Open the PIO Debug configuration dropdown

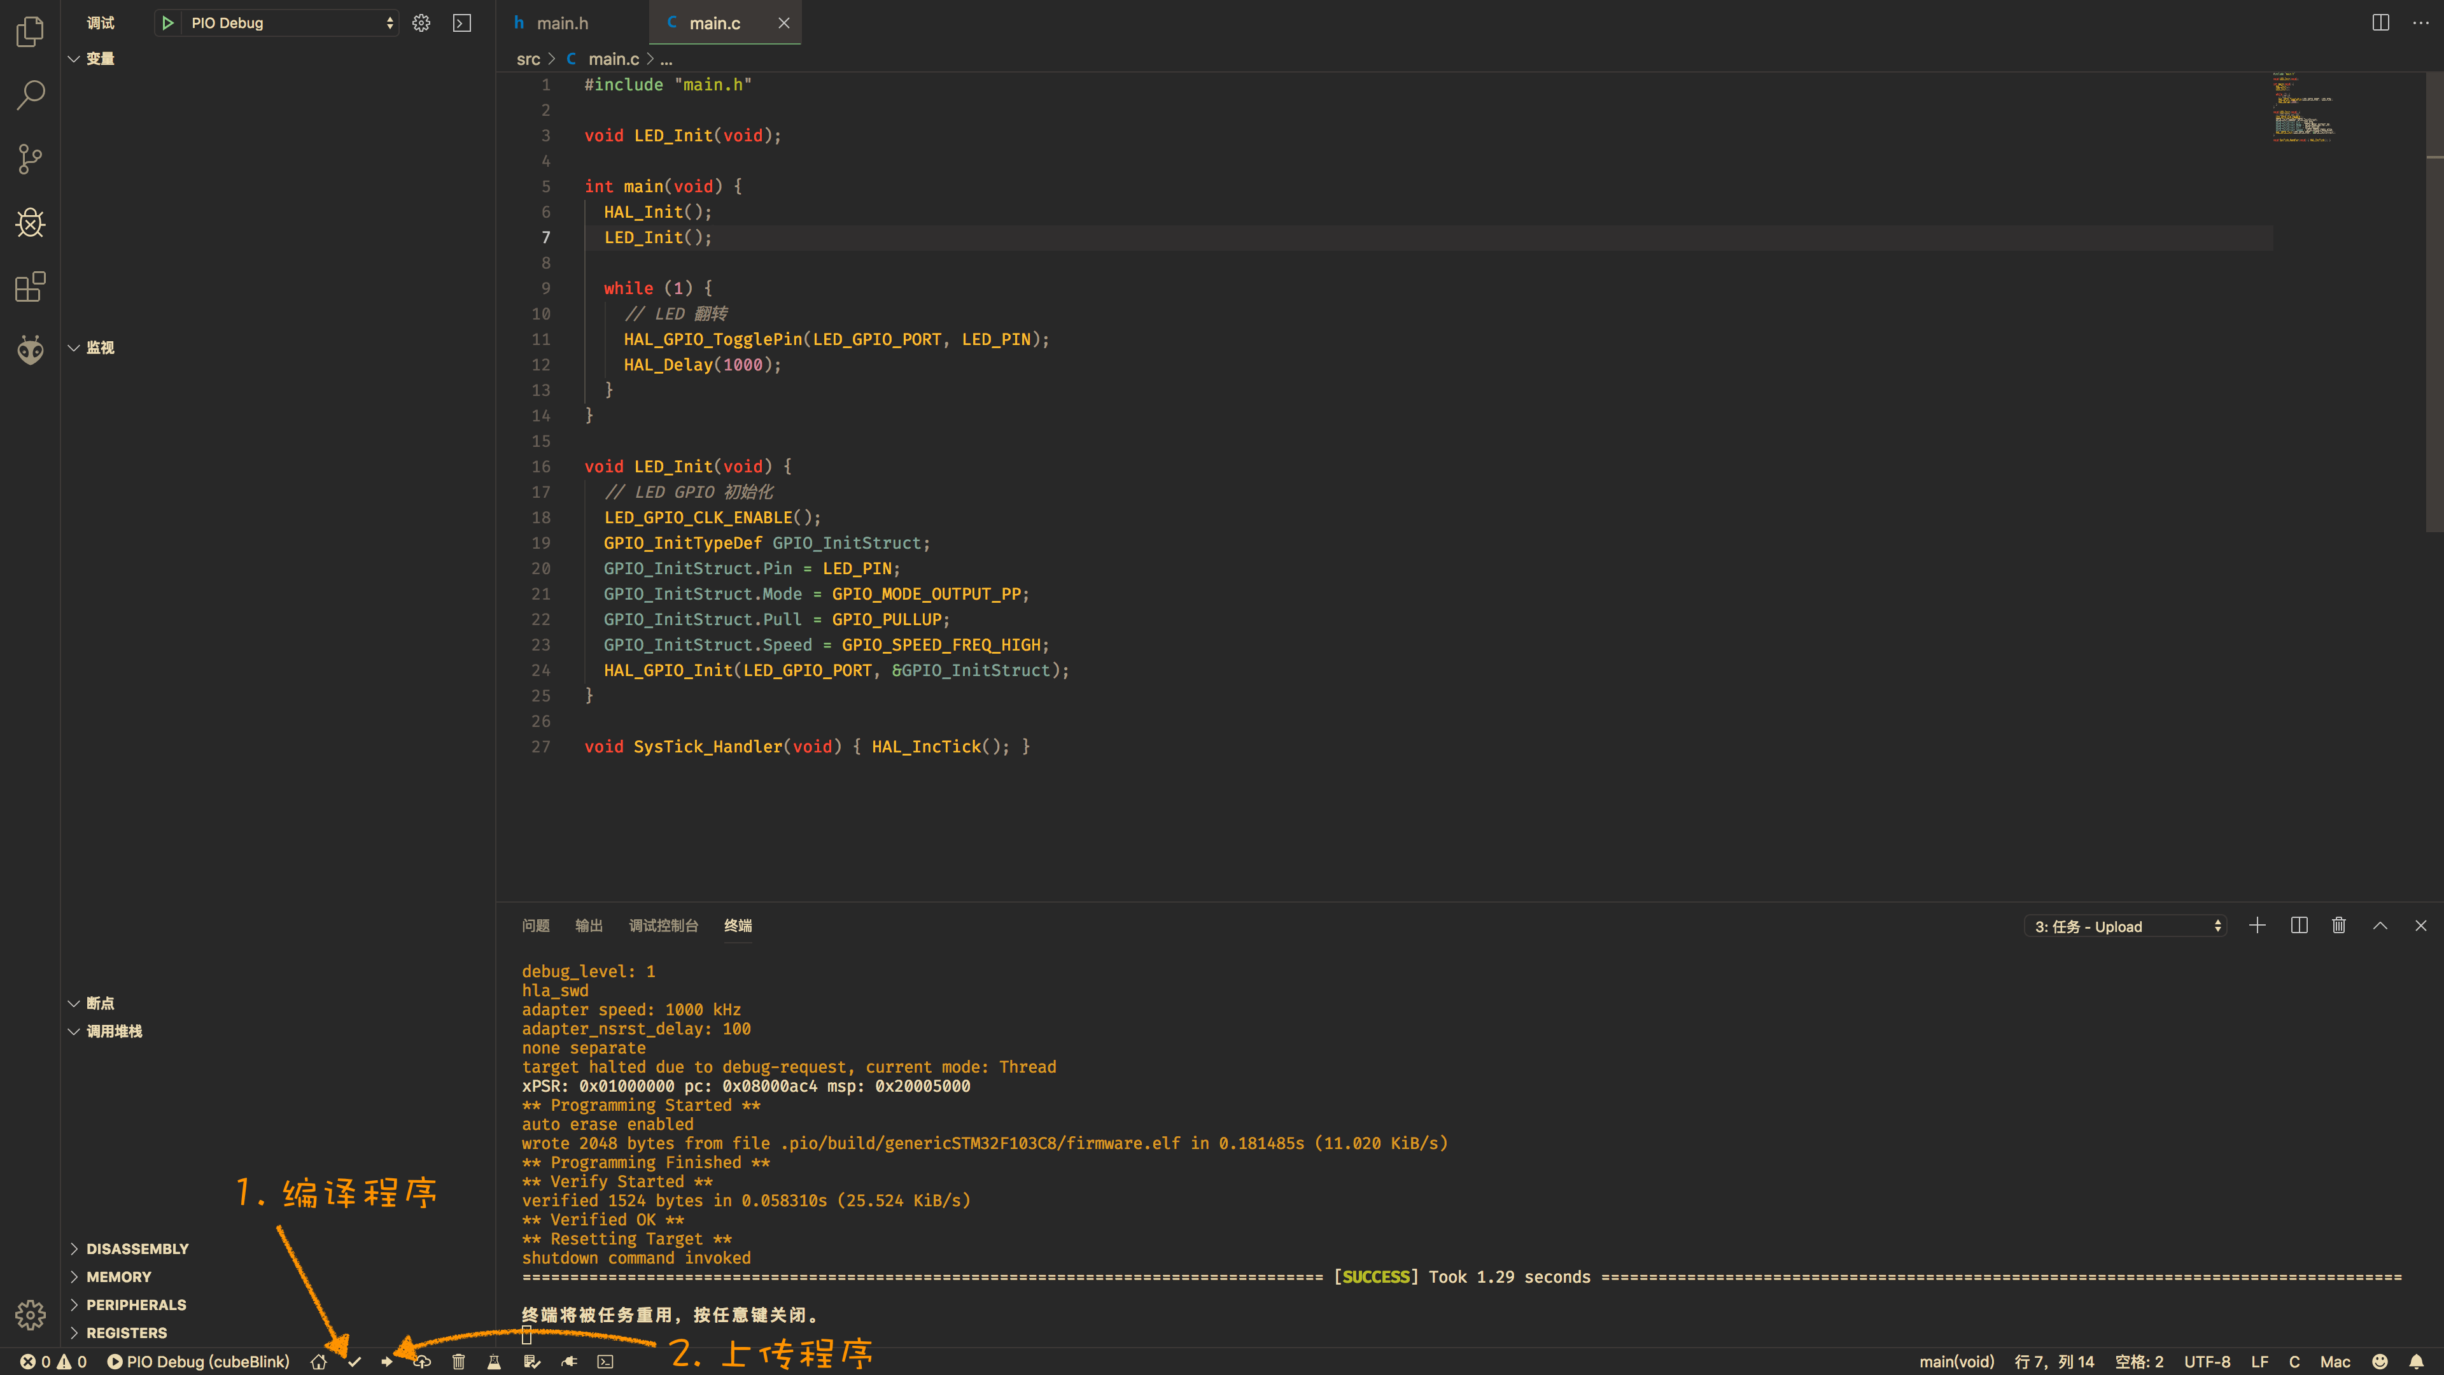290,23
